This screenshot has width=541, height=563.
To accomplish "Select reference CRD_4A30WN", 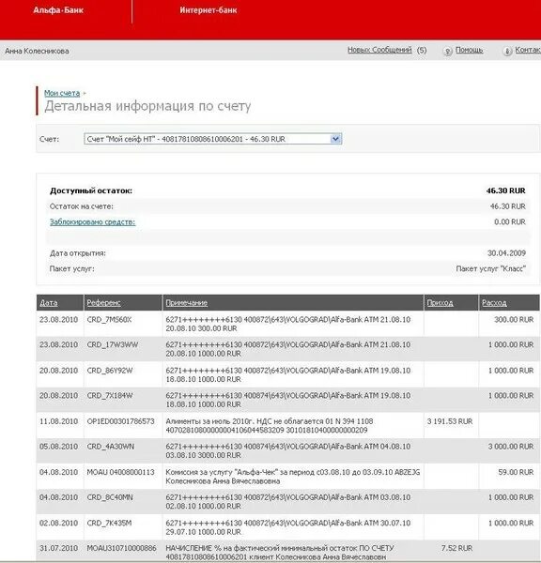I will pyautogui.click(x=111, y=447).
